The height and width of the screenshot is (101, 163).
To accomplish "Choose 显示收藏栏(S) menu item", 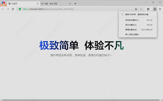I will tap(138, 25).
